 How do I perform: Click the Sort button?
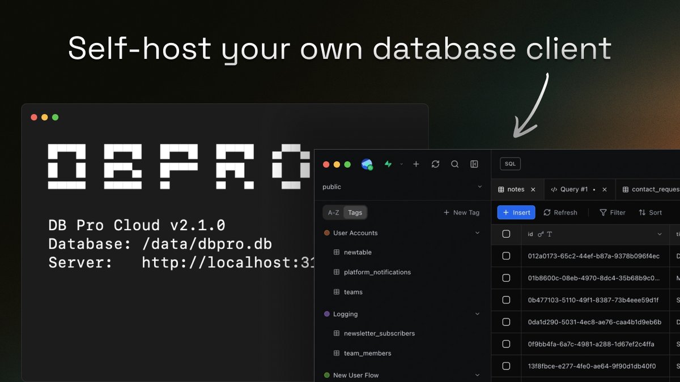click(x=650, y=212)
